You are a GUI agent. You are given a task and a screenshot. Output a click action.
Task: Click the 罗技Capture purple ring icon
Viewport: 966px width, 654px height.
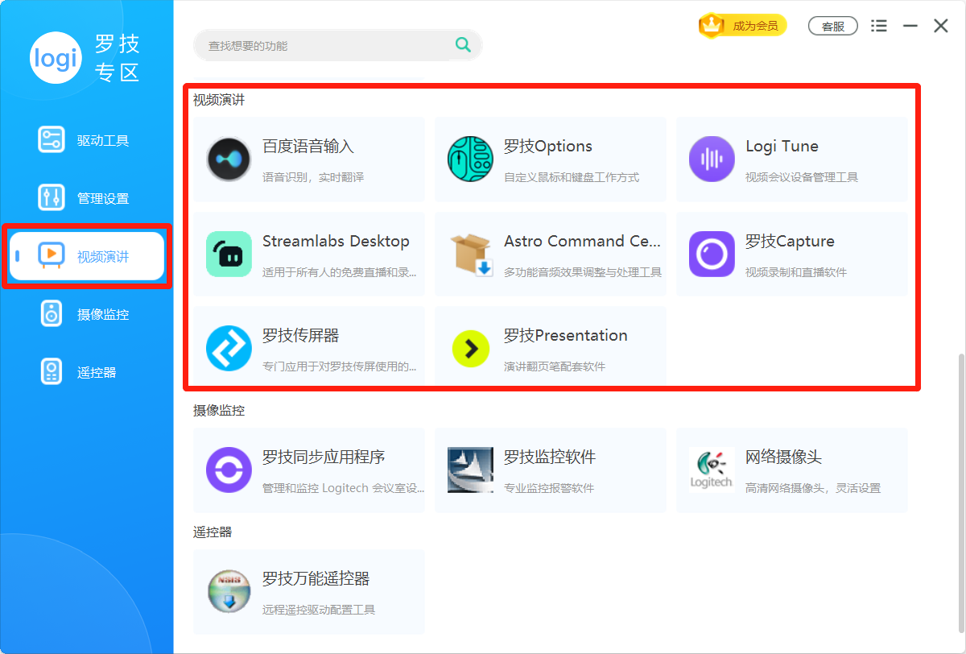coord(712,255)
